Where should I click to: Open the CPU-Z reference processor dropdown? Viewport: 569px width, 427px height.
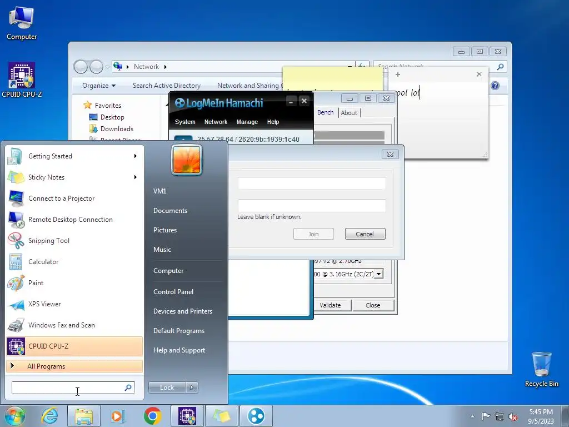(x=378, y=274)
